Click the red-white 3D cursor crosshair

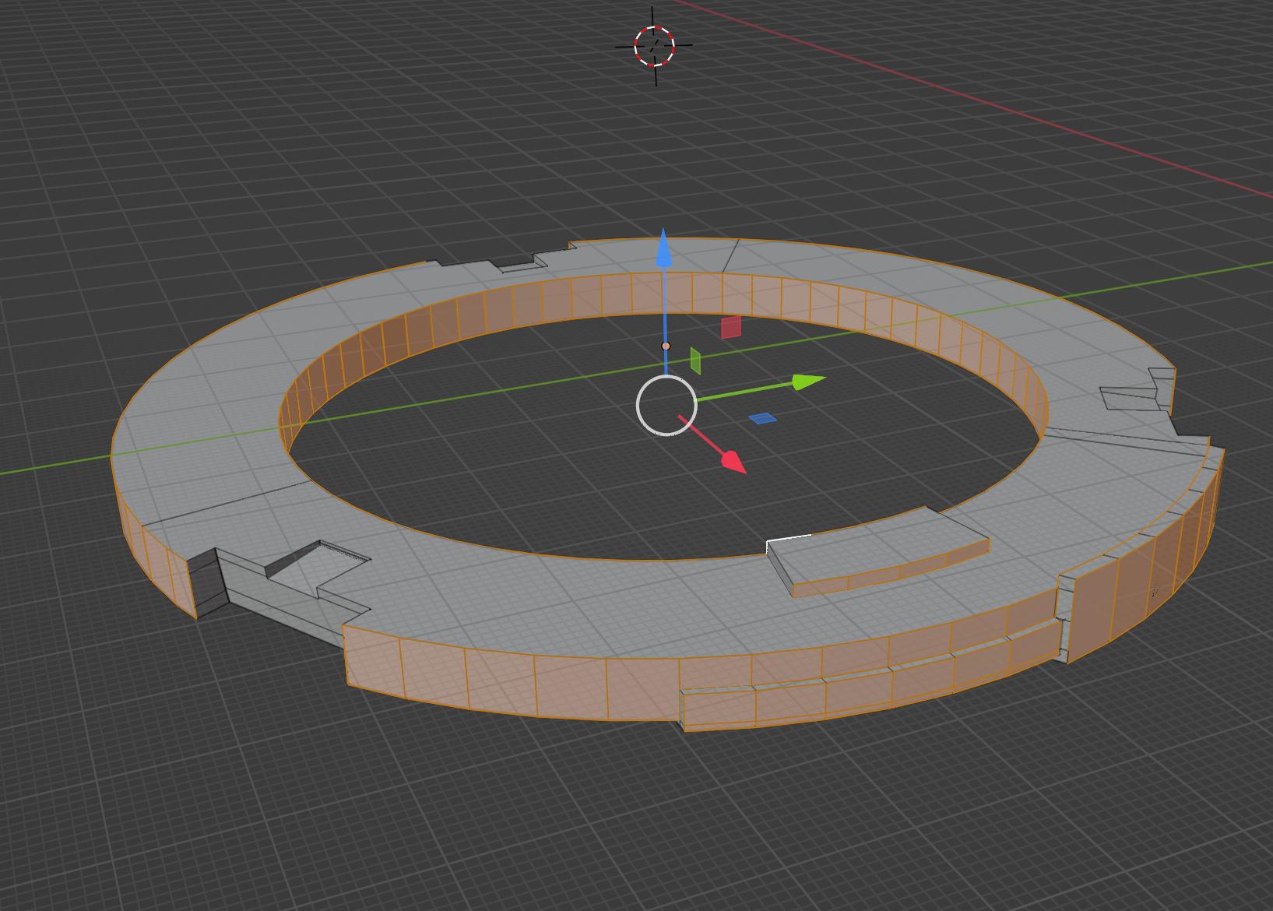click(654, 45)
